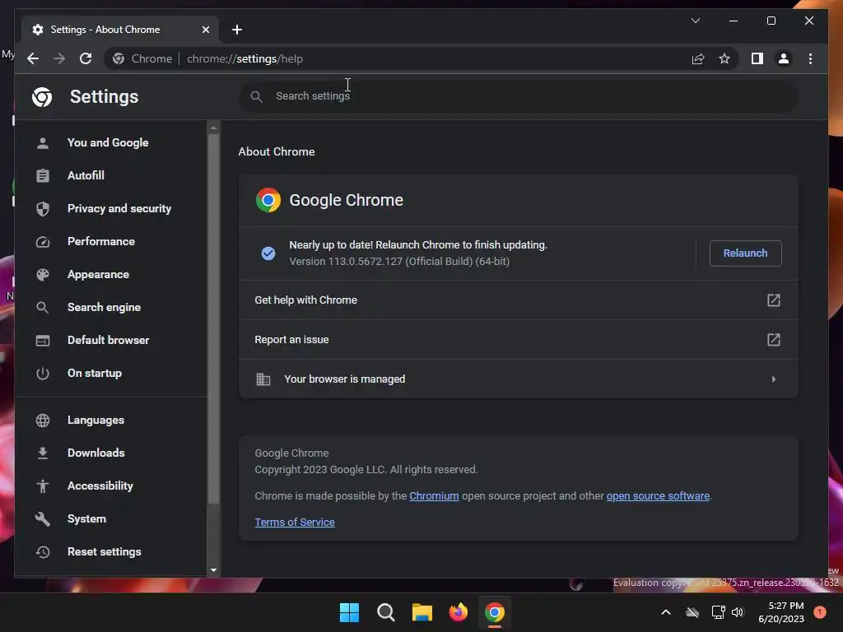Click the version 113.0.5672.127 text
Viewport: 843px width, 632px height.
[399, 262]
